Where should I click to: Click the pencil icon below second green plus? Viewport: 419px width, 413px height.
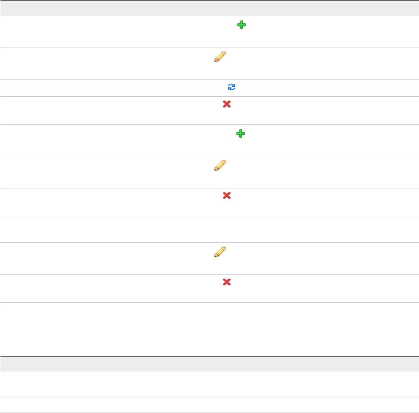click(x=220, y=166)
